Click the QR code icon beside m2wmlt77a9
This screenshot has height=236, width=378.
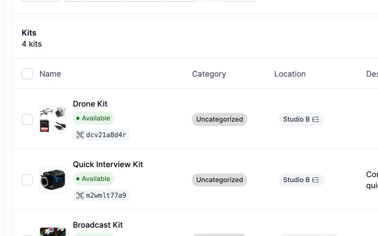80,195
